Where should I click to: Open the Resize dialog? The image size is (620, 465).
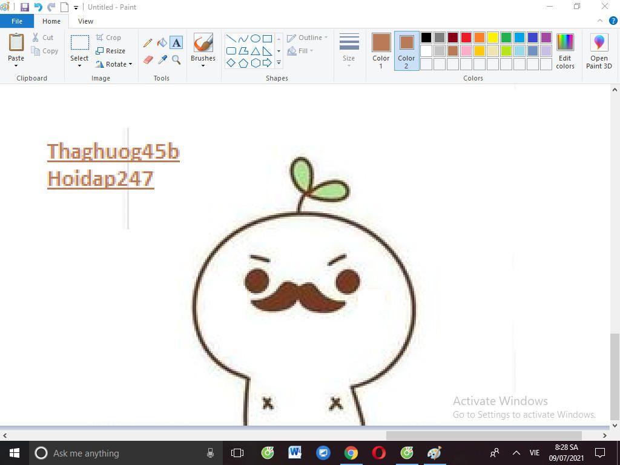pos(111,51)
